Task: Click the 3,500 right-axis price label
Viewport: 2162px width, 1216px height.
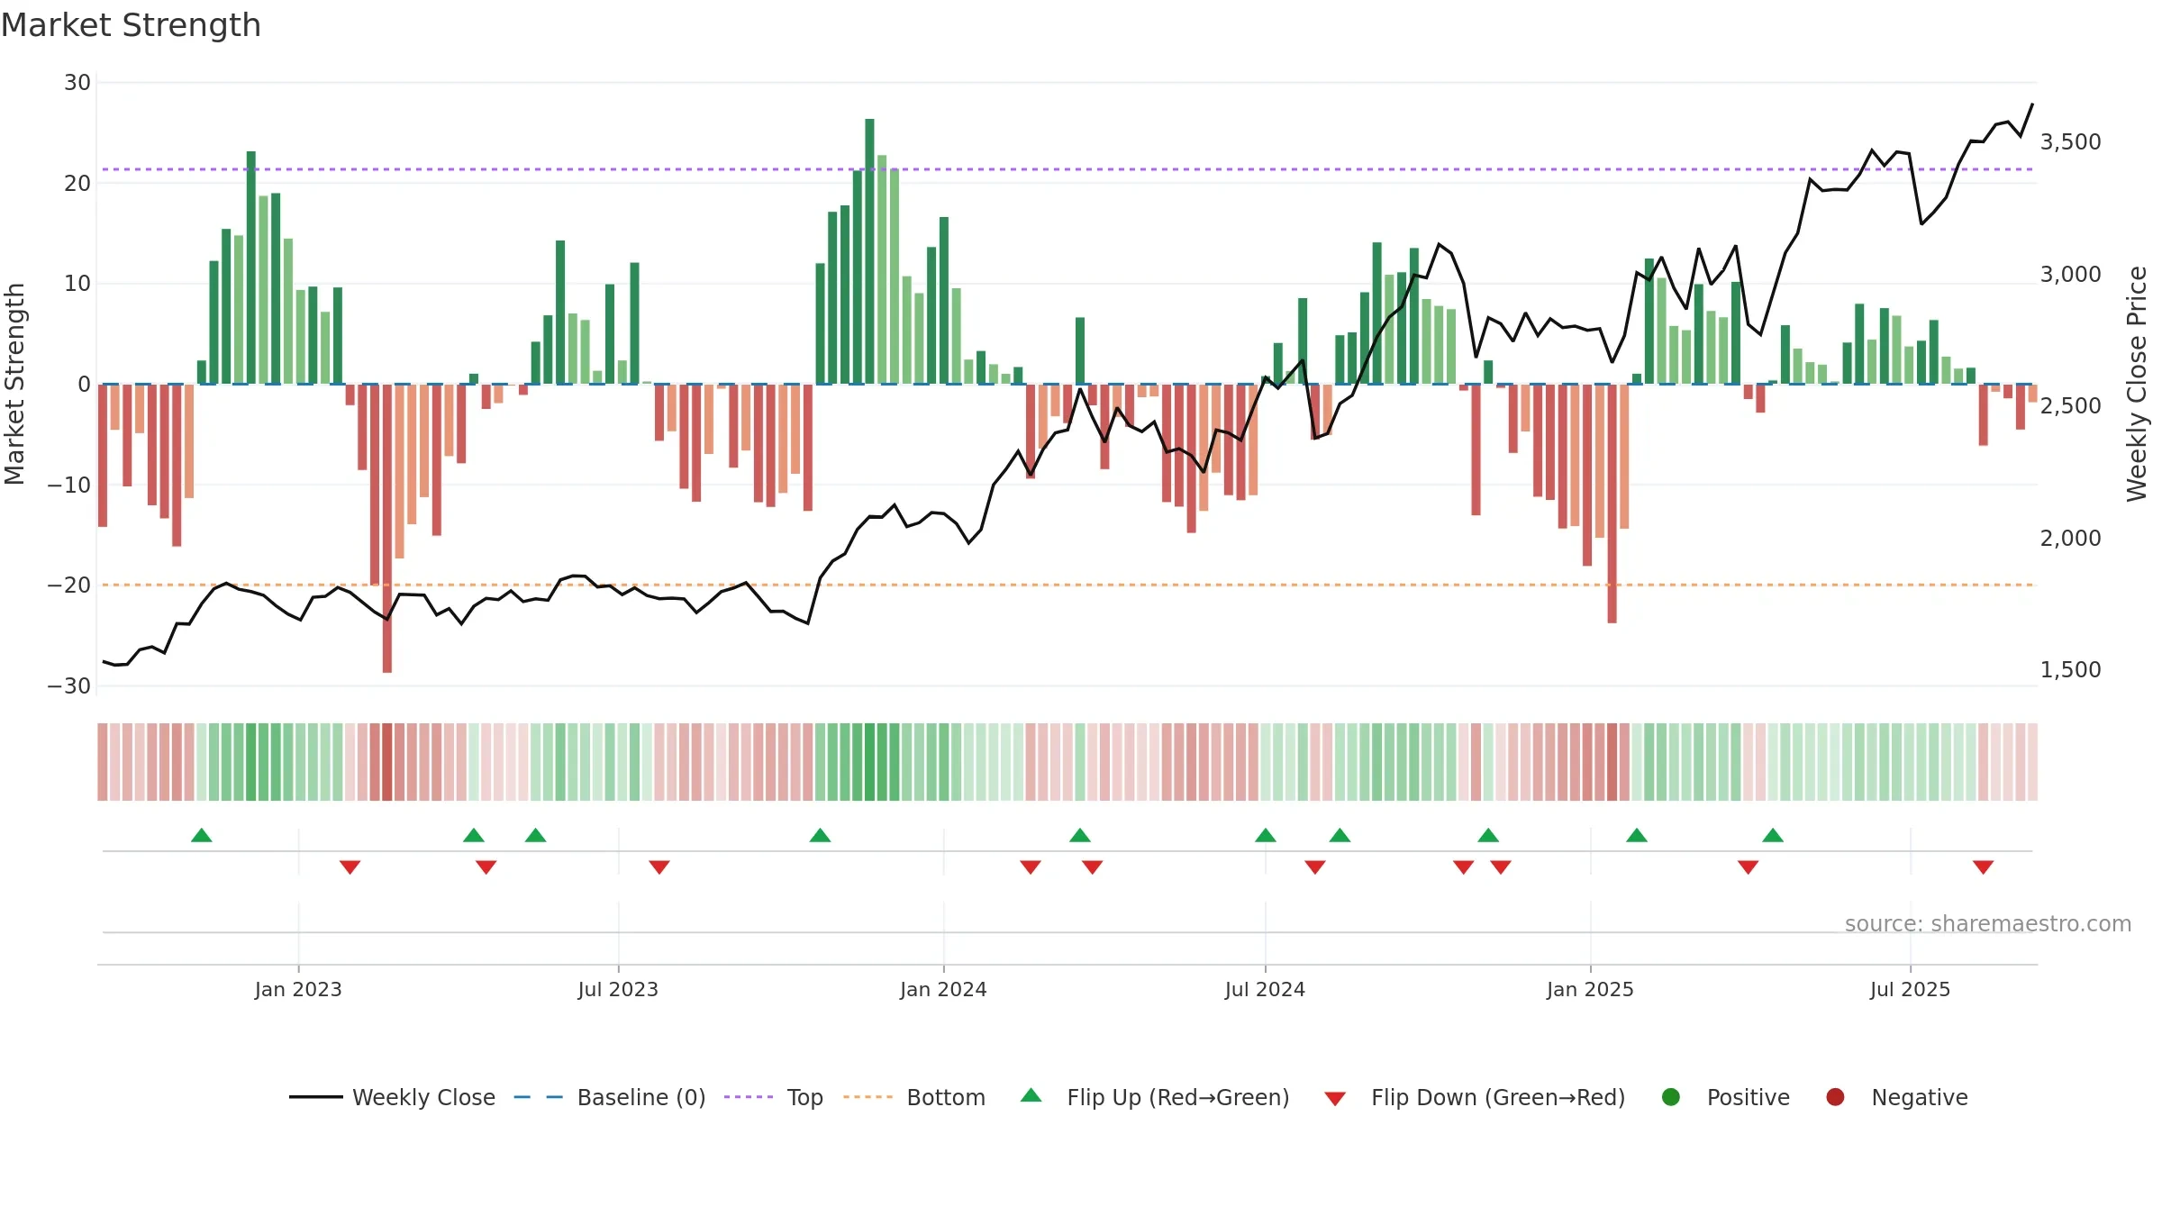Action: pos(2070,142)
